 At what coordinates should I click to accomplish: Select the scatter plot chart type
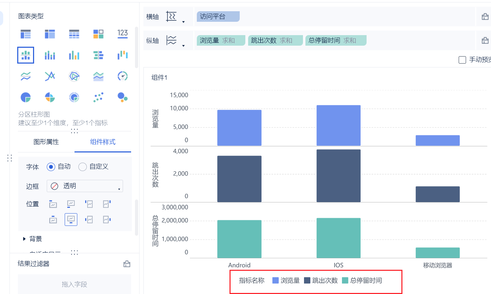point(98,97)
